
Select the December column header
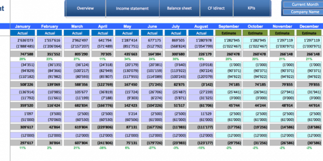(x=309, y=26)
